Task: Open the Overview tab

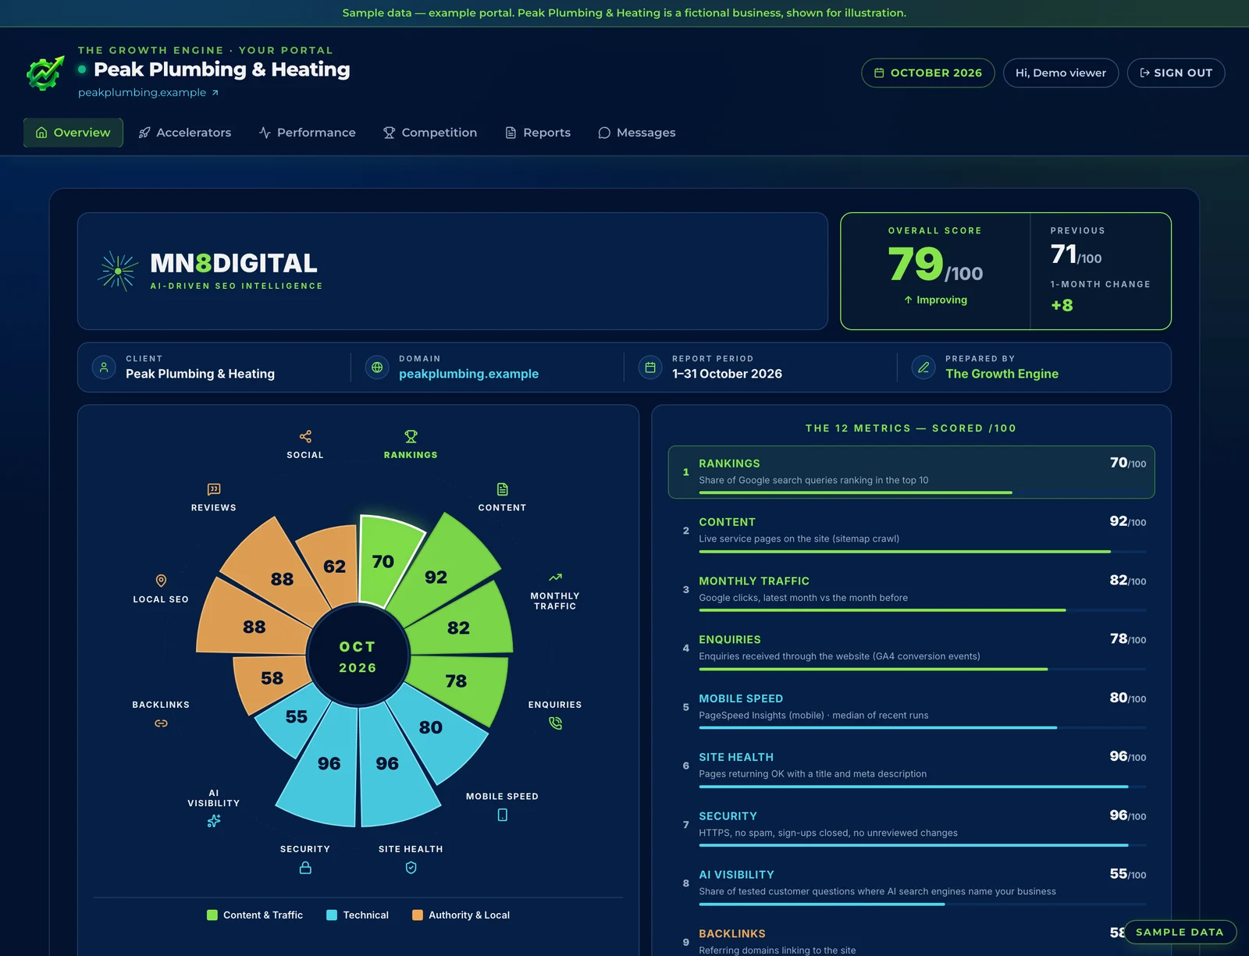Action: (73, 133)
